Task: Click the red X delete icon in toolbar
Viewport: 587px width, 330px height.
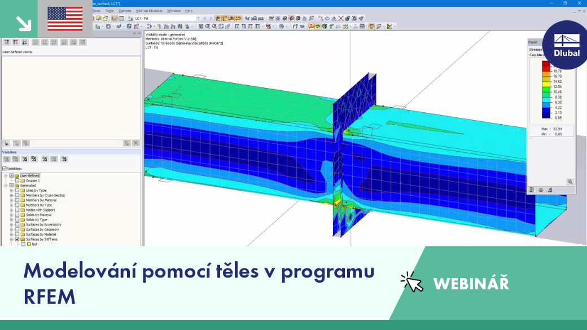Action: [x=341, y=18]
